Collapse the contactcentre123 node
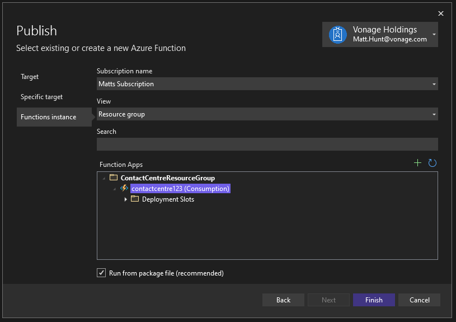The image size is (456, 322). pyautogui.click(x=115, y=189)
